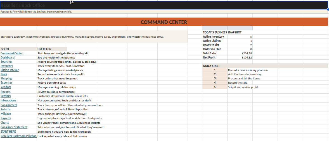Viewport: 329px width, 141px height.
Task: Open the Command Center link
Action: (x=12, y=53)
